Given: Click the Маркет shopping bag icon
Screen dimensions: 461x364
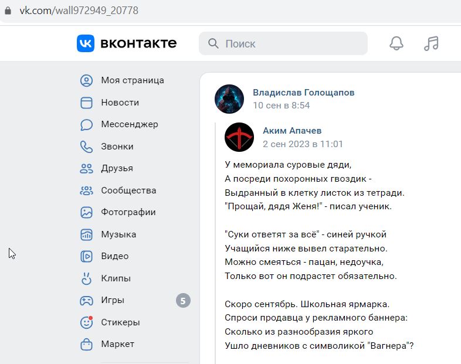Looking at the screenshot, I should [x=86, y=344].
